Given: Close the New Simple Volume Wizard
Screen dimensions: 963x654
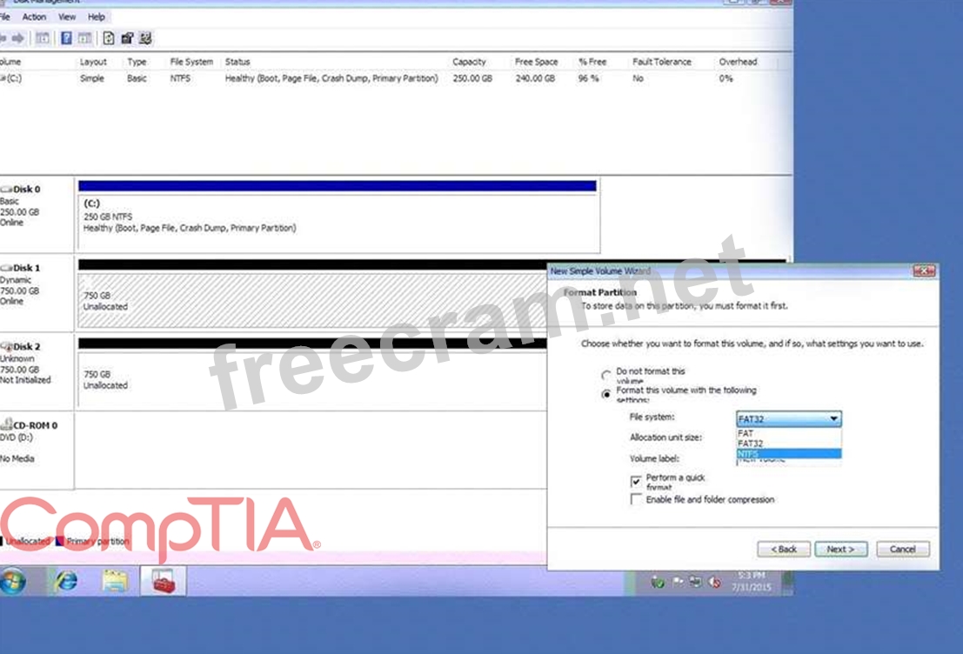Looking at the screenshot, I should [x=925, y=270].
